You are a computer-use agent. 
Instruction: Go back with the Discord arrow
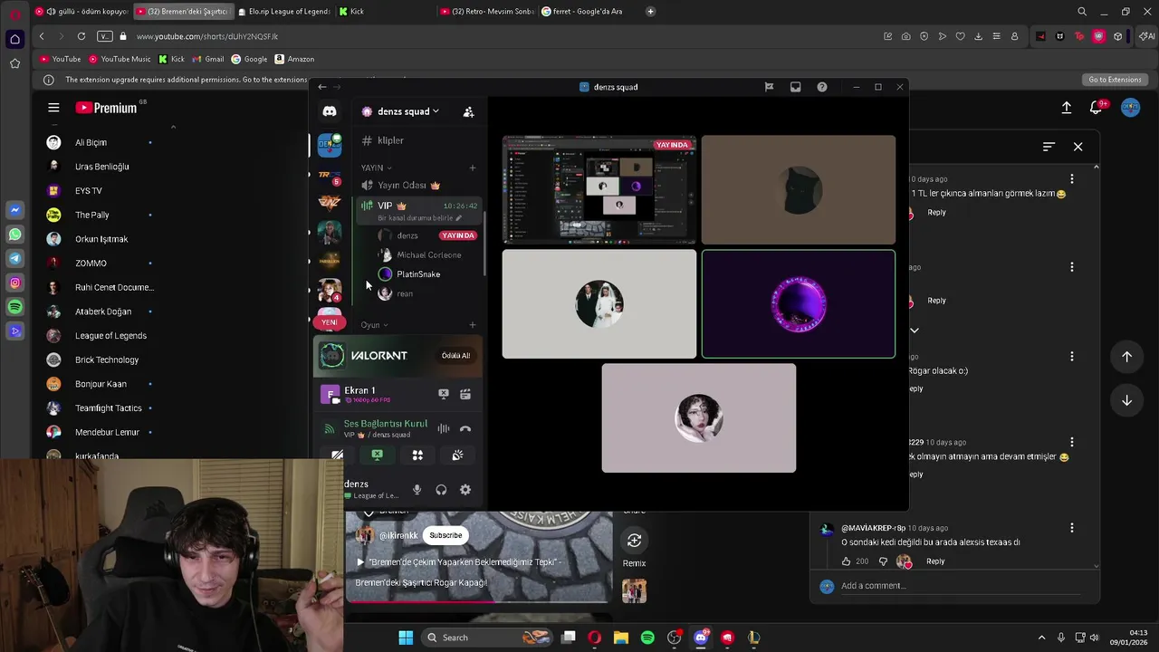(322, 87)
